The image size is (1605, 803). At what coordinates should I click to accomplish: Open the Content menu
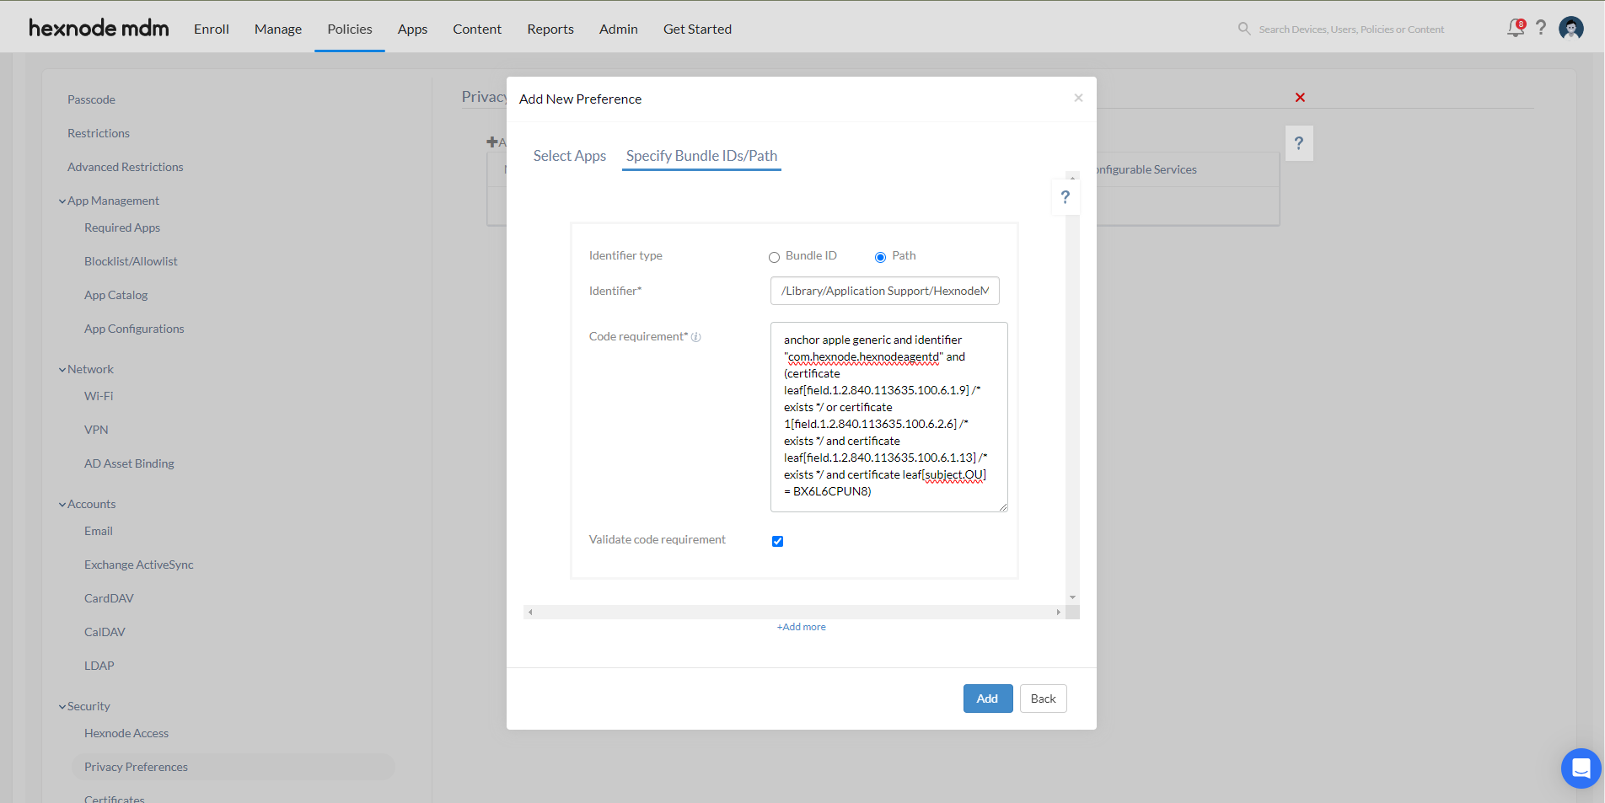pyautogui.click(x=477, y=29)
